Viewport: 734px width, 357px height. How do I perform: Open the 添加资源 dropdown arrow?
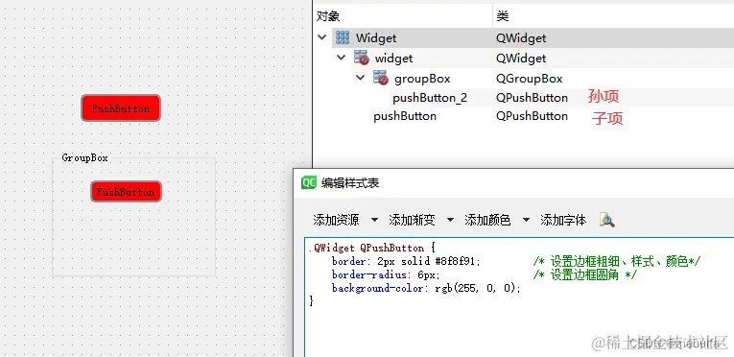click(x=374, y=220)
